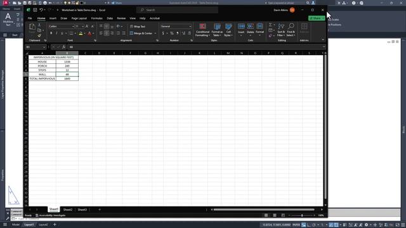Toggle Italic formatting

(56, 34)
